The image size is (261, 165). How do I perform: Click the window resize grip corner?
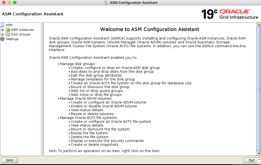point(259,163)
